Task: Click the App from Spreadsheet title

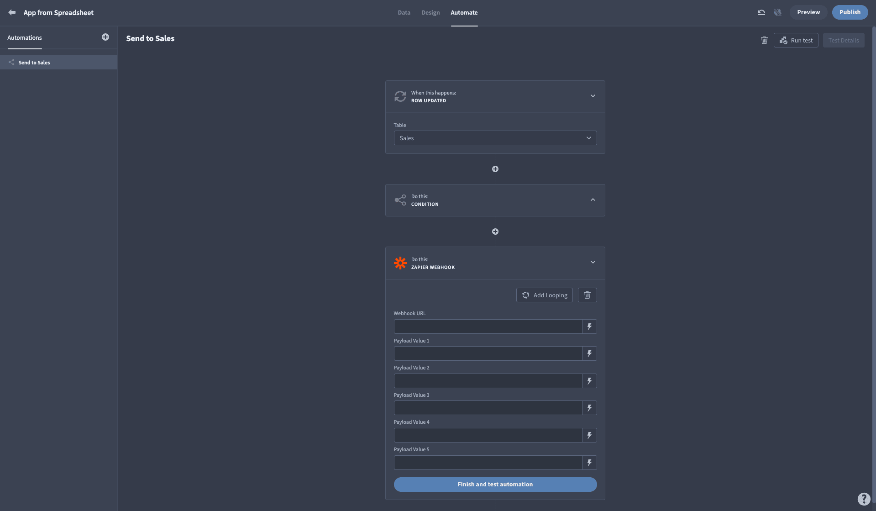Action: point(58,13)
